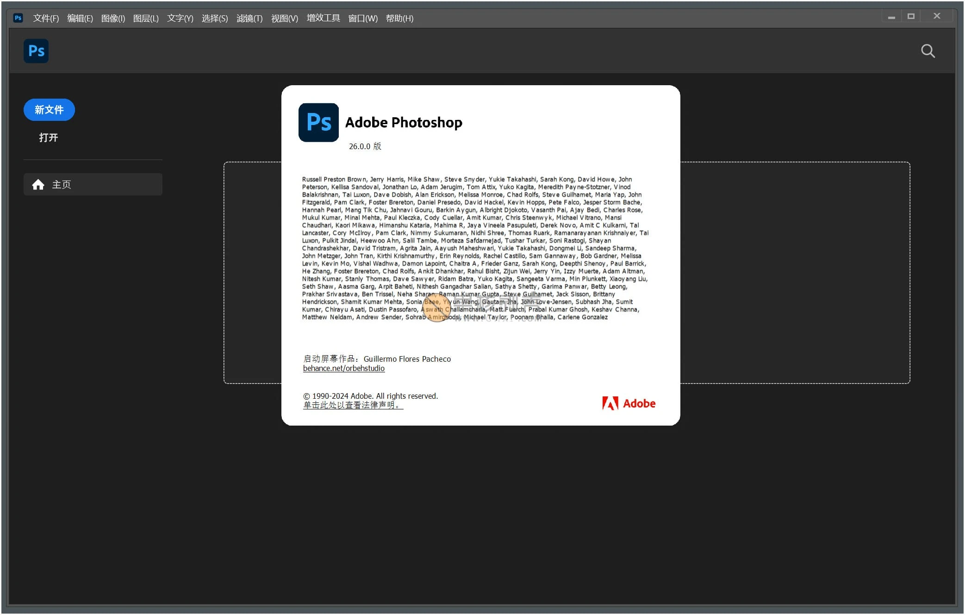The image size is (965, 615).
Task: Click the legal notice link 单击此处以查看法律声明
Action: tap(352, 405)
